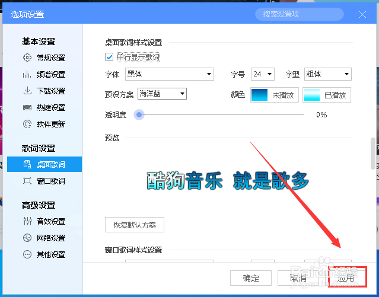Open the 网络设置 sidebar entry
379x297 pixels.
pyautogui.click(x=51, y=238)
